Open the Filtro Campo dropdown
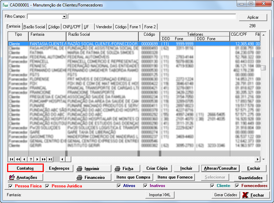The height and width of the screenshot is (203, 274). click(64, 16)
